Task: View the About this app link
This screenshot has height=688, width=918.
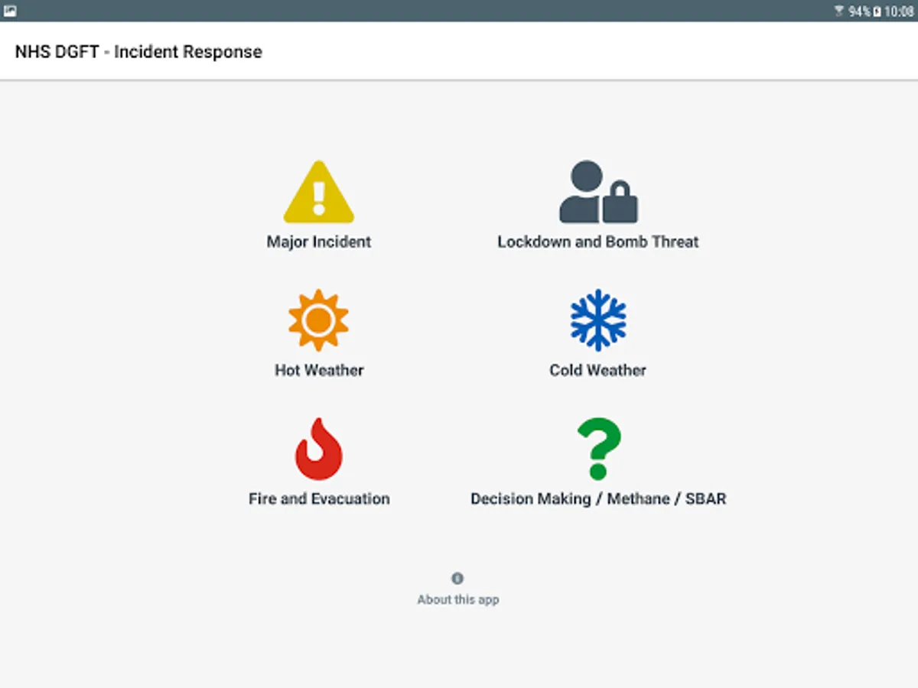Action: 458,600
